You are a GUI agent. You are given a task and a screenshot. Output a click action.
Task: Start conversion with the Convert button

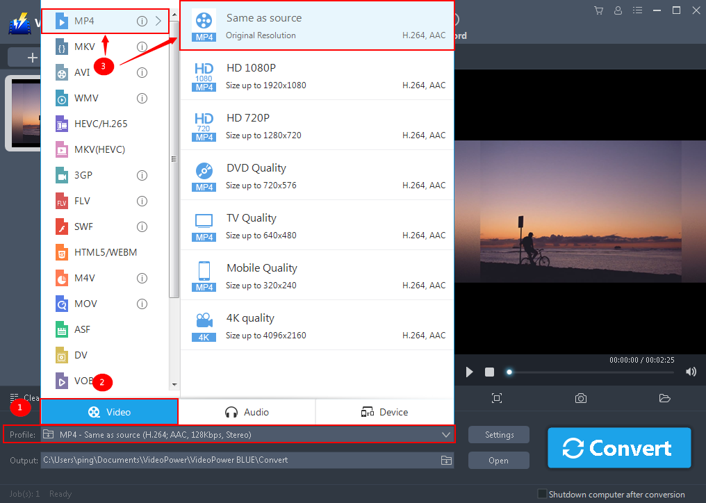pyautogui.click(x=618, y=447)
